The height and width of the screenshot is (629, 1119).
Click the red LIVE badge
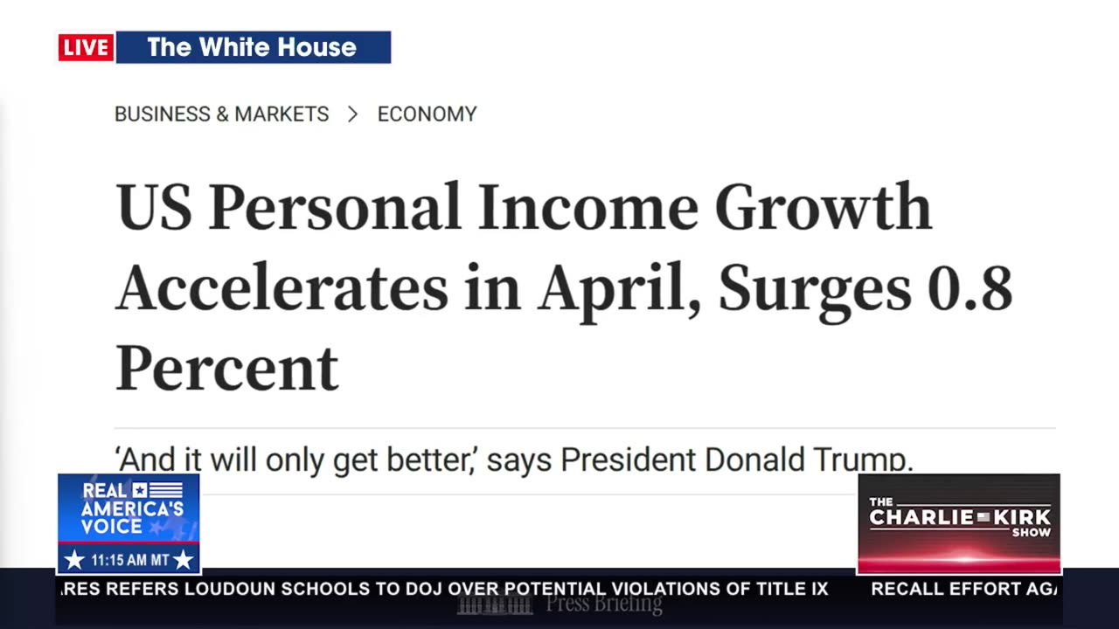coord(86,47)
